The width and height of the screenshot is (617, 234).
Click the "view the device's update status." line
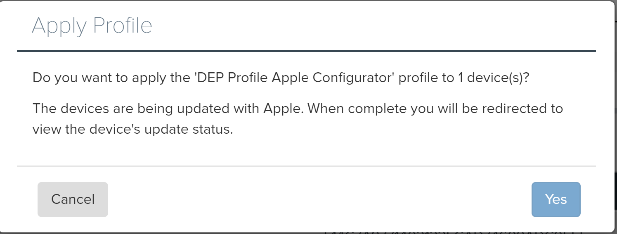click(133, 130)
